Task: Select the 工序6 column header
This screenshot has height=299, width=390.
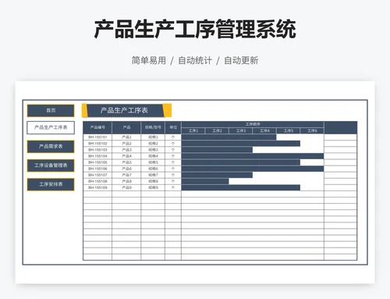Action: click(x=312, y=130)
